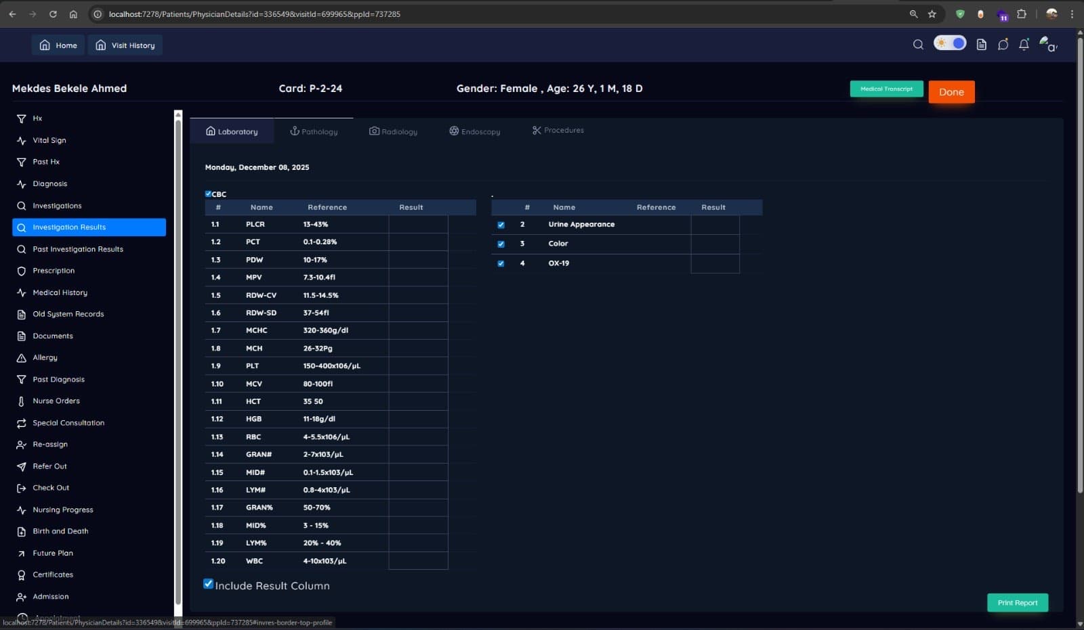This screenshot has width=1084, height=630.
Task: Open the Visit History button
Action: pyautogui.click(x=125, y=45)
